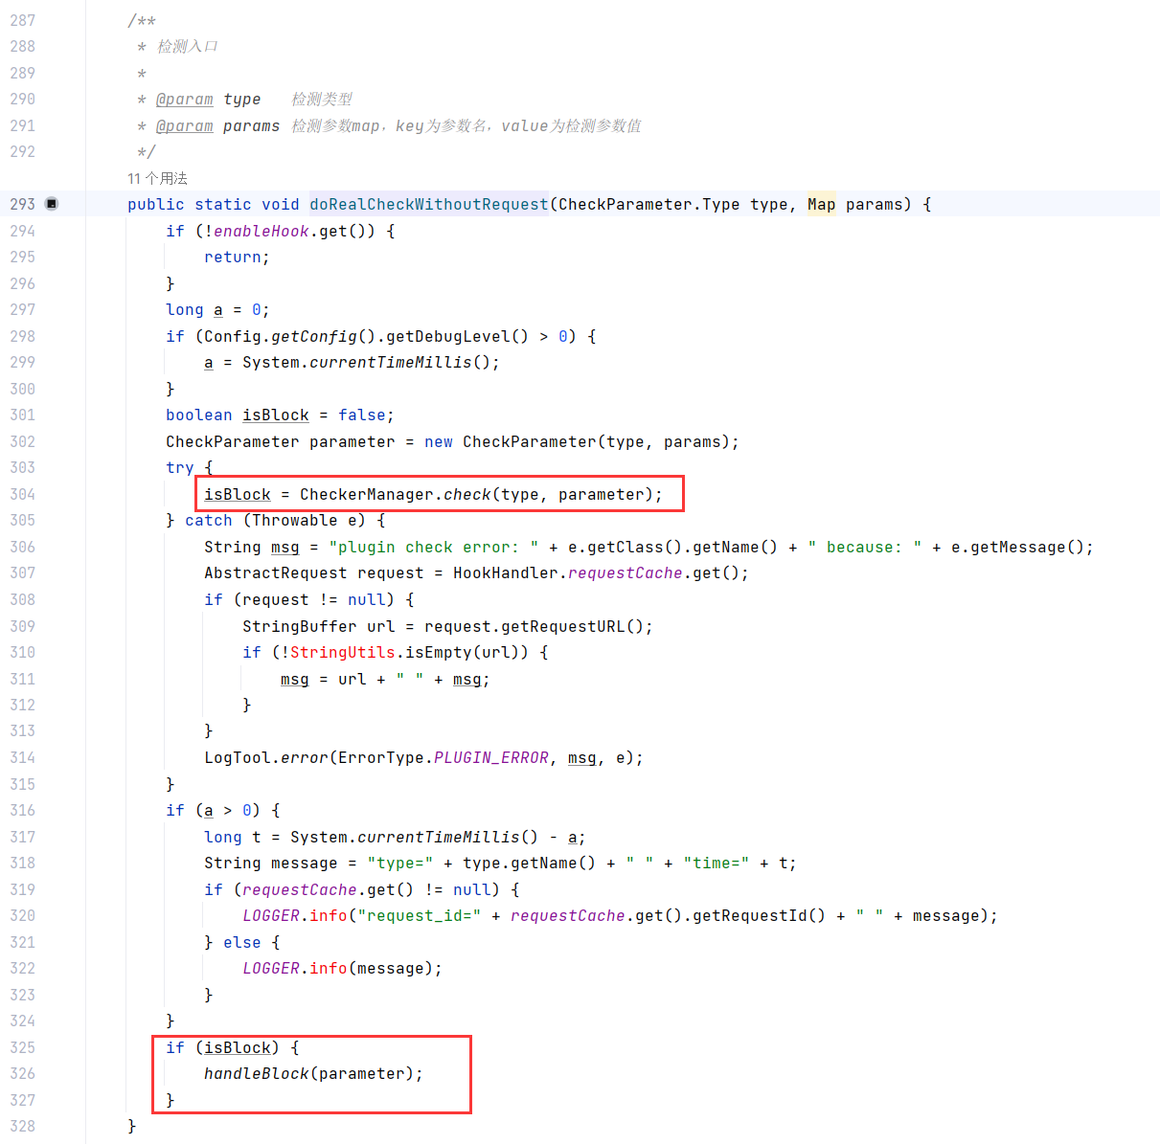This screenshot has height=1144, width=1160.
Task: Click the StringUtils class reference
Action: click(343, 652)
